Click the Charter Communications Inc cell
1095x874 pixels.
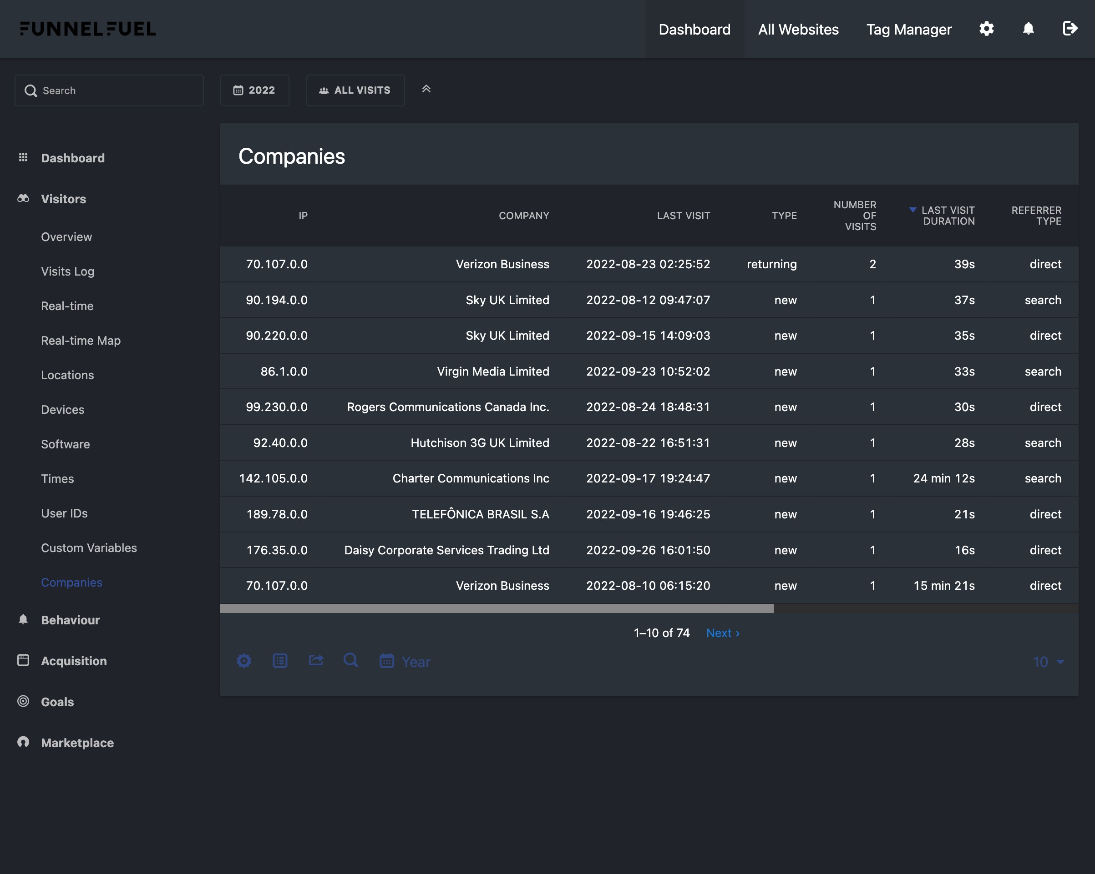(471, 478)
